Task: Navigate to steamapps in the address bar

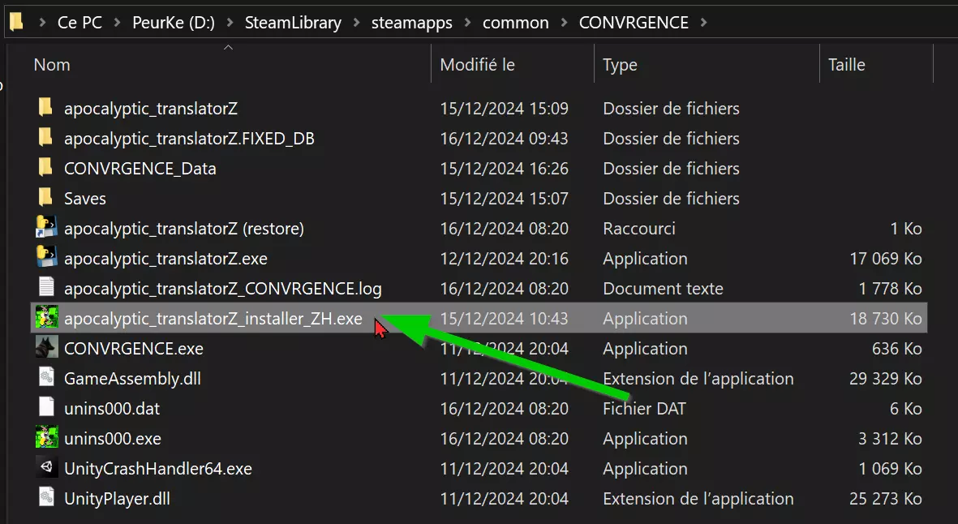Action: coord(413,23)
